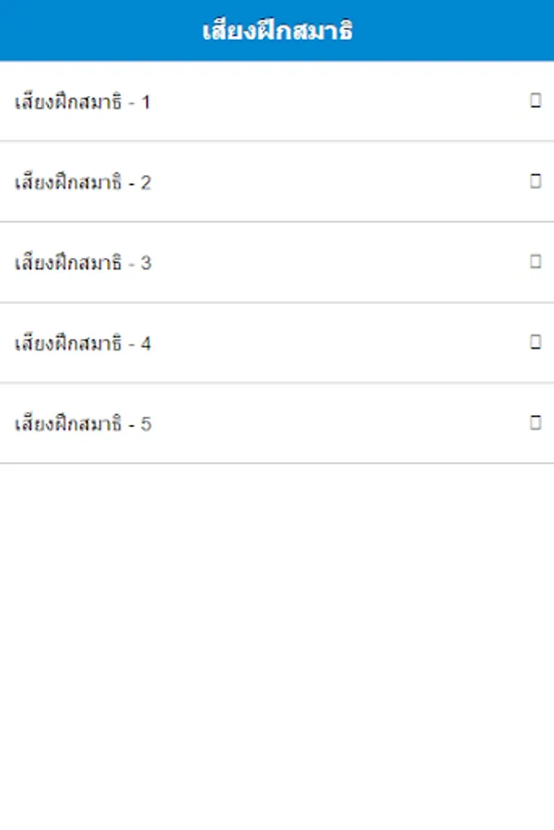The image size is (554, 830).
Task: Open the เสียงฝึกสมาธิ - 1 list entry
Action: coord(277,101)
